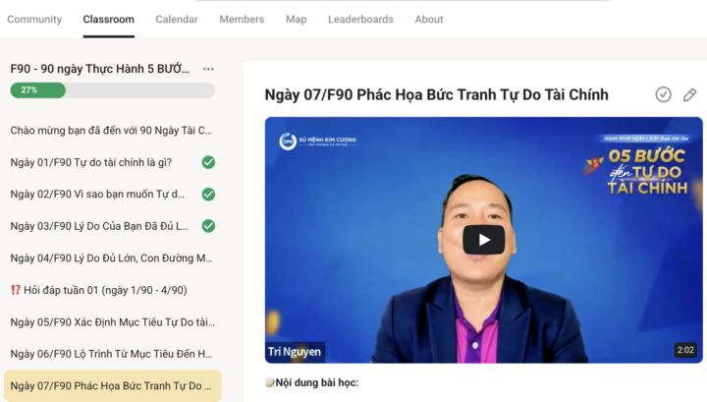The width and height of the screenshot is (707, 402).
Task: Open the Leaderboards tab
Action: [360, 20]
